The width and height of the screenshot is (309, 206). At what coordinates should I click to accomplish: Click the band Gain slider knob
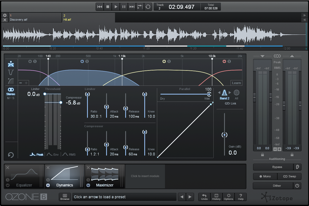tap(224, 135)
